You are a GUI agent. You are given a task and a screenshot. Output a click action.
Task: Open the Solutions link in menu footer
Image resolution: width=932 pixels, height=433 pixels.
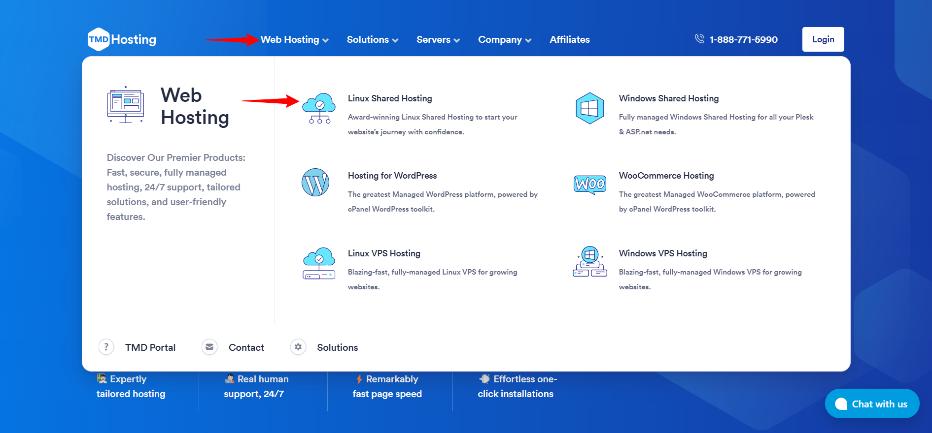338,347
